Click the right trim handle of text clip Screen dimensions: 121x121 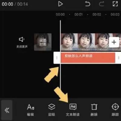coord(119,58)
